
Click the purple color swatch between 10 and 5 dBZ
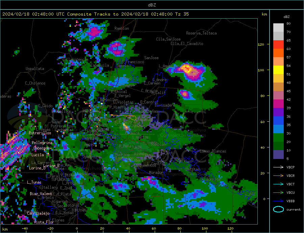[x=278, y=155]
